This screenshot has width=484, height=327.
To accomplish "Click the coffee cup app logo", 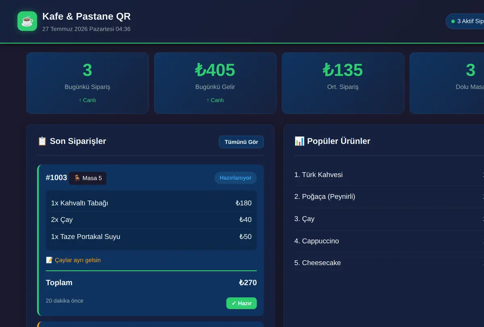I will [27, 21].
